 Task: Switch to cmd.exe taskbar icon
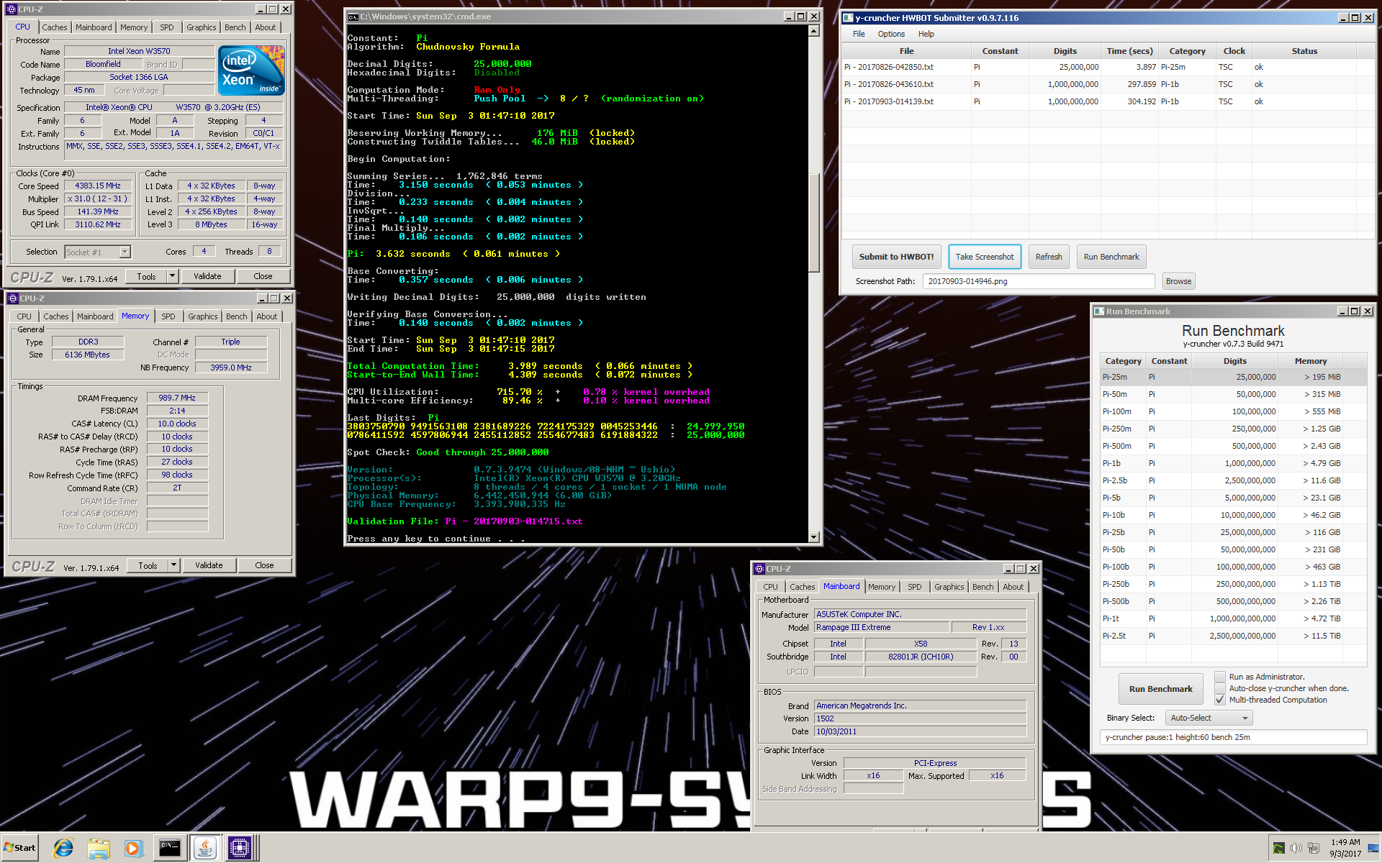(x=169, y=848)
